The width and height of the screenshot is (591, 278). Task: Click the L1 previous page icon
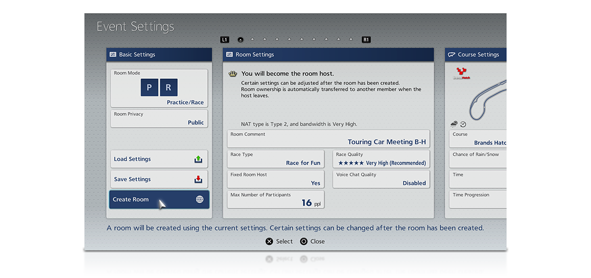point(225,40)
